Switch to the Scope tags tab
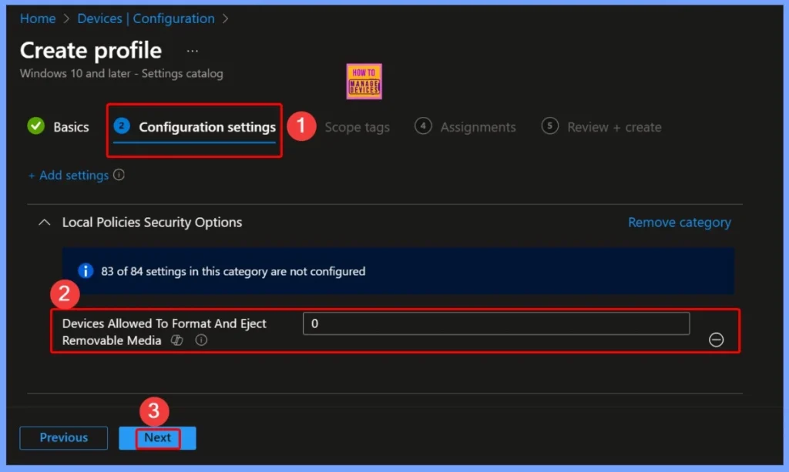 [357, 127]
